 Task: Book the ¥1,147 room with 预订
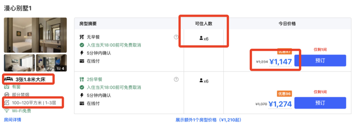[320, 61]
